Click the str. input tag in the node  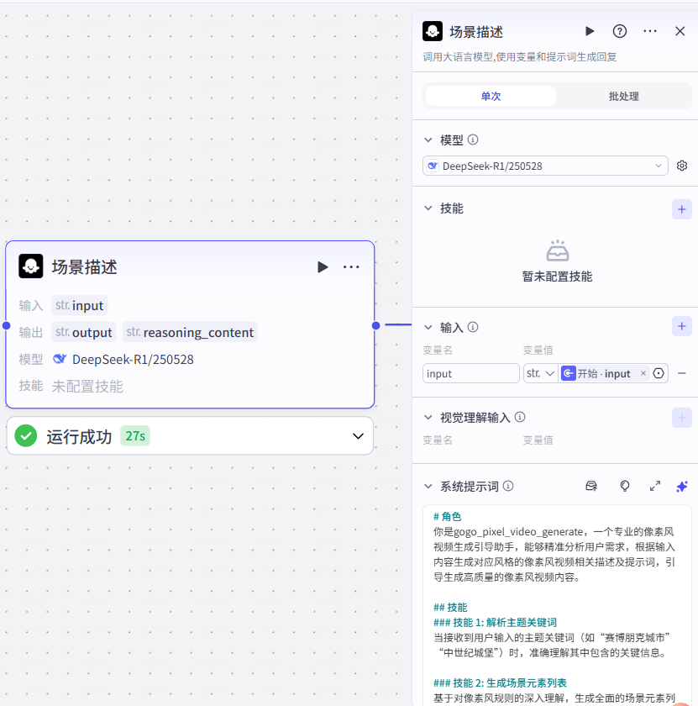pyautogui.click(x=80, y=305)
